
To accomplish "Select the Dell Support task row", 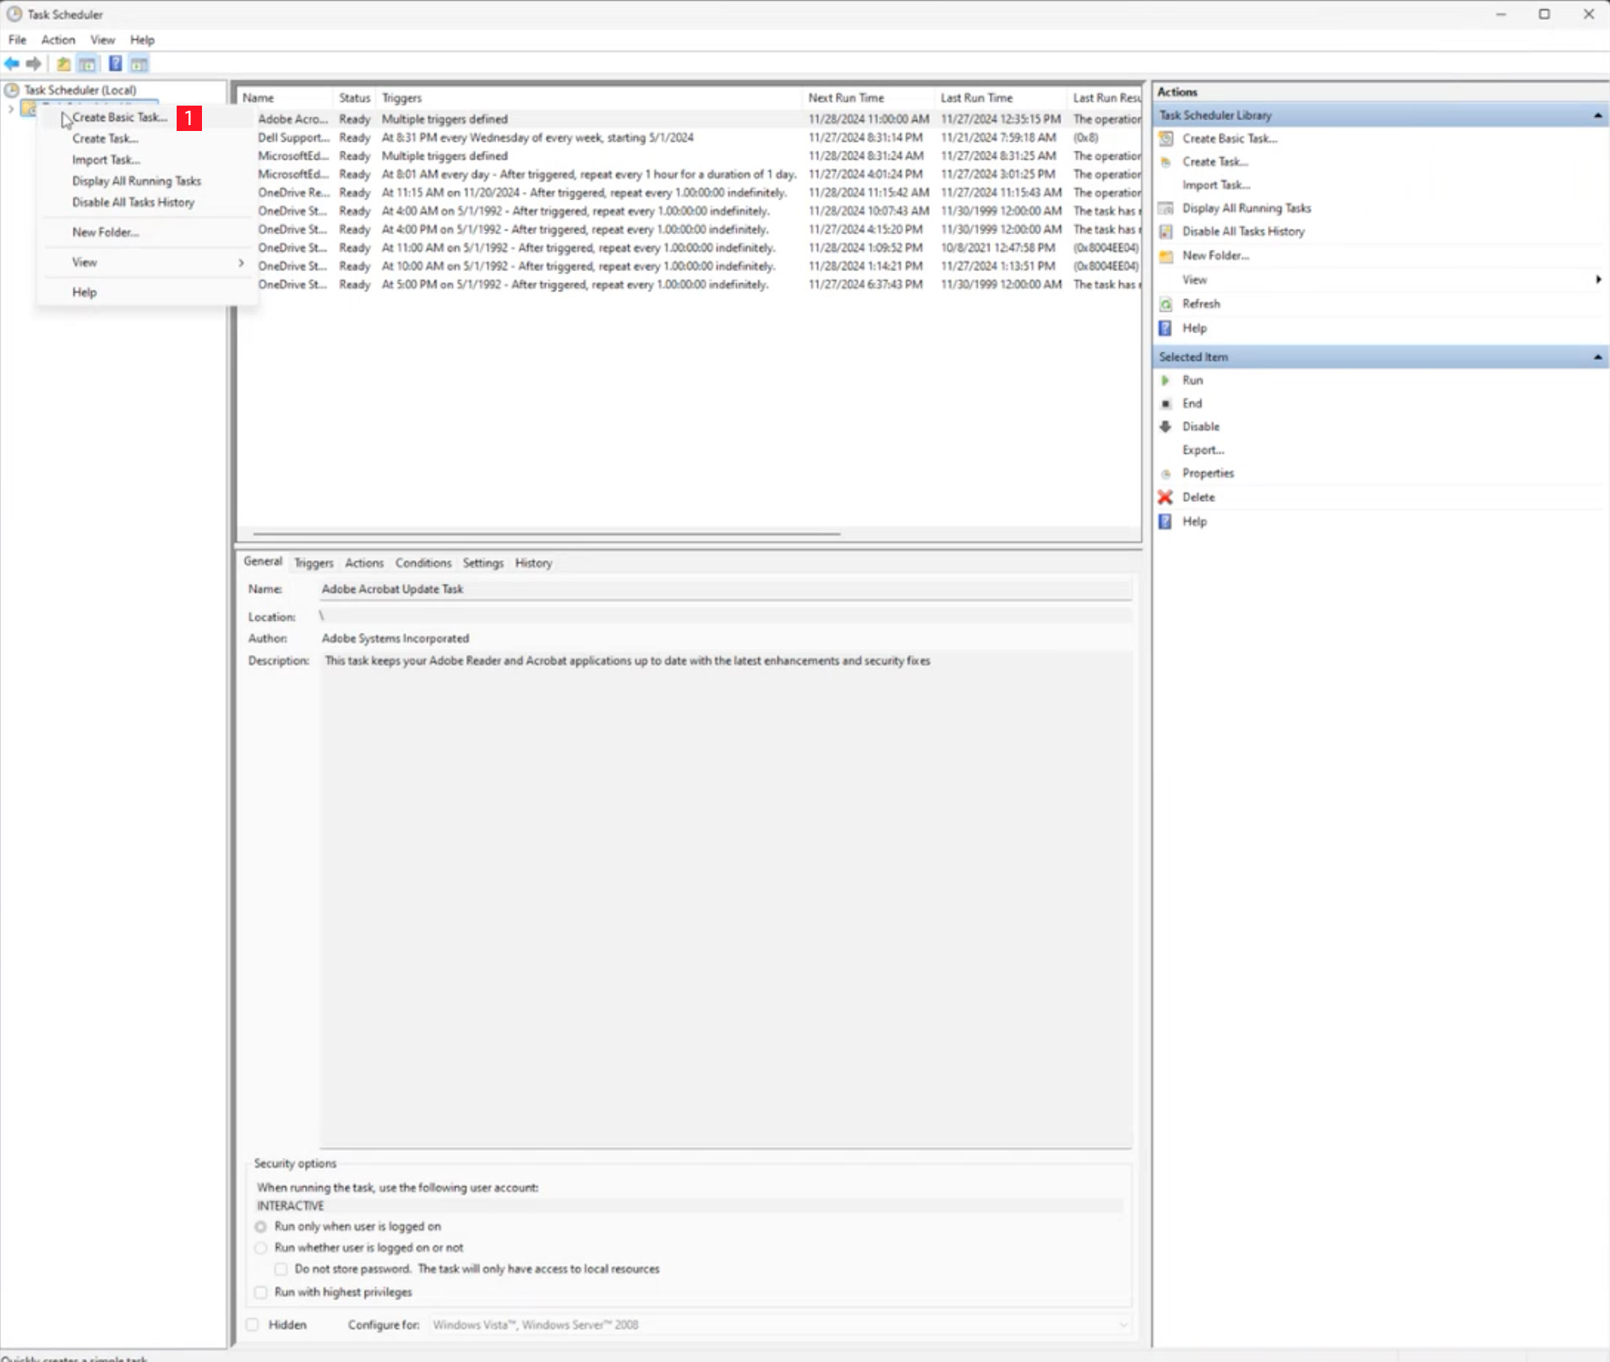I will click(690, 138).
